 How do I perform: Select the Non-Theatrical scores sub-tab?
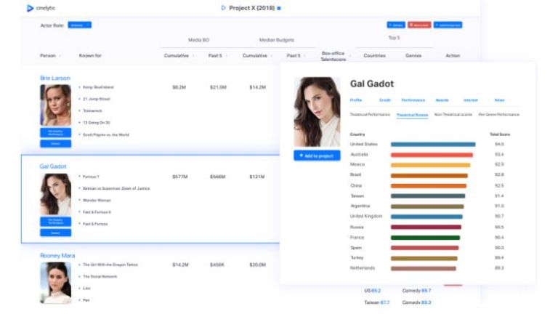pyautogui.click(x=453, y=115)
